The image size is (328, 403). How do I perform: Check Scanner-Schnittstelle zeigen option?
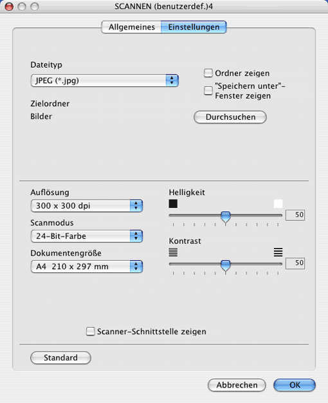pyautogui.click(x=91, y=332)
